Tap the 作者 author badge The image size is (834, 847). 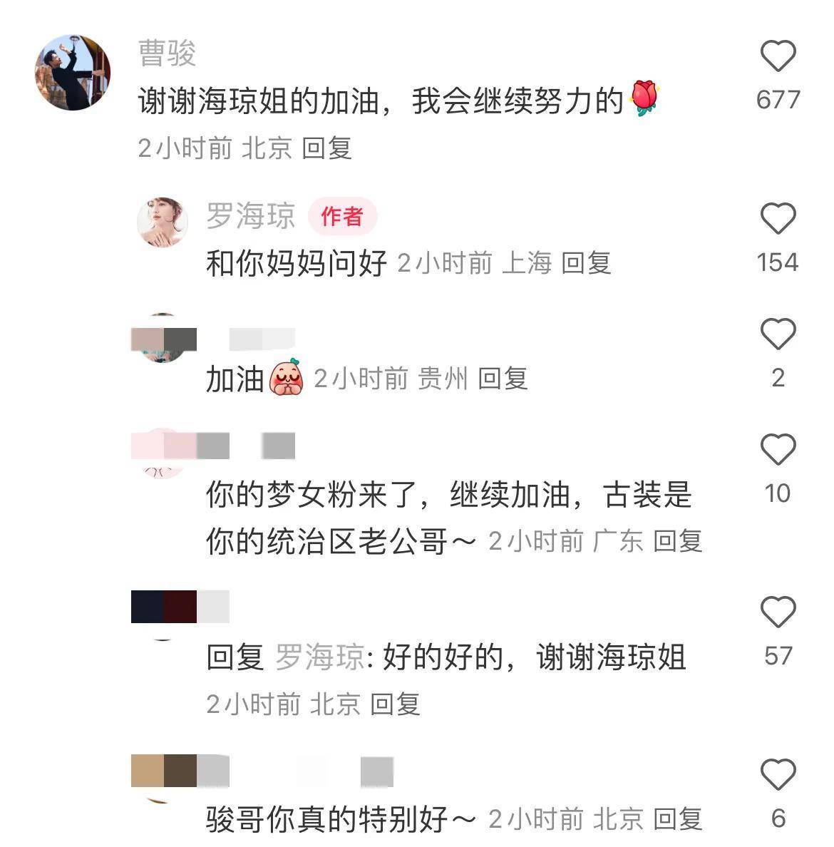(x=342, y=217)
